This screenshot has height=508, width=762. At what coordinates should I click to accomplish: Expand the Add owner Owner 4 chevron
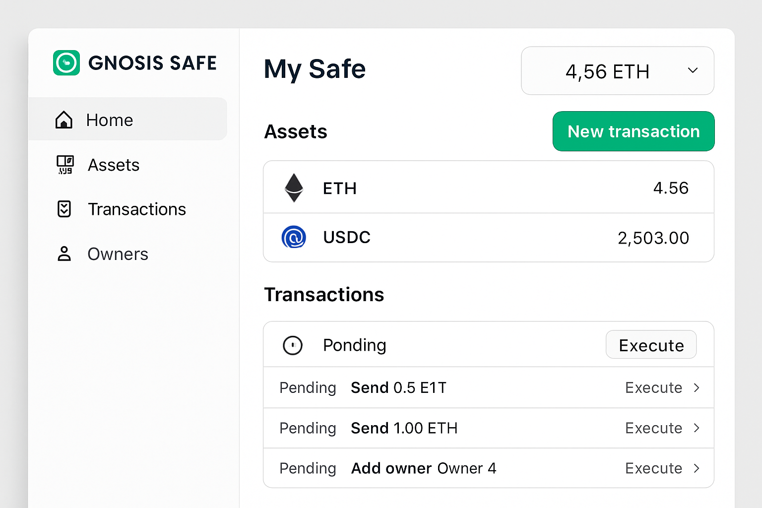[697, 468]
